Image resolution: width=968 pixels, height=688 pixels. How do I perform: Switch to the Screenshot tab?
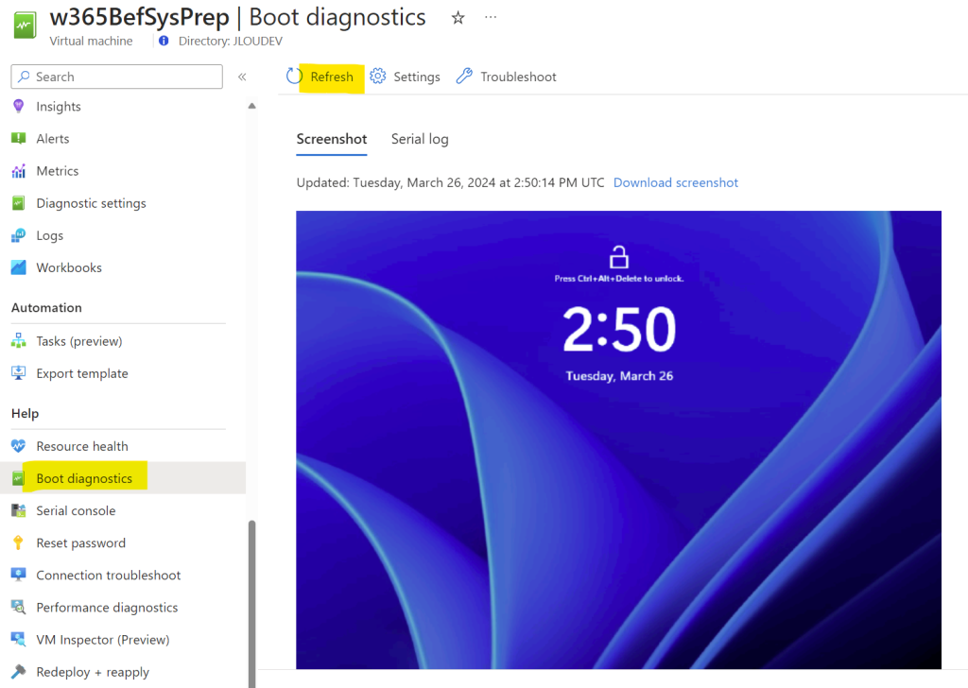click(x=332, y=139)
